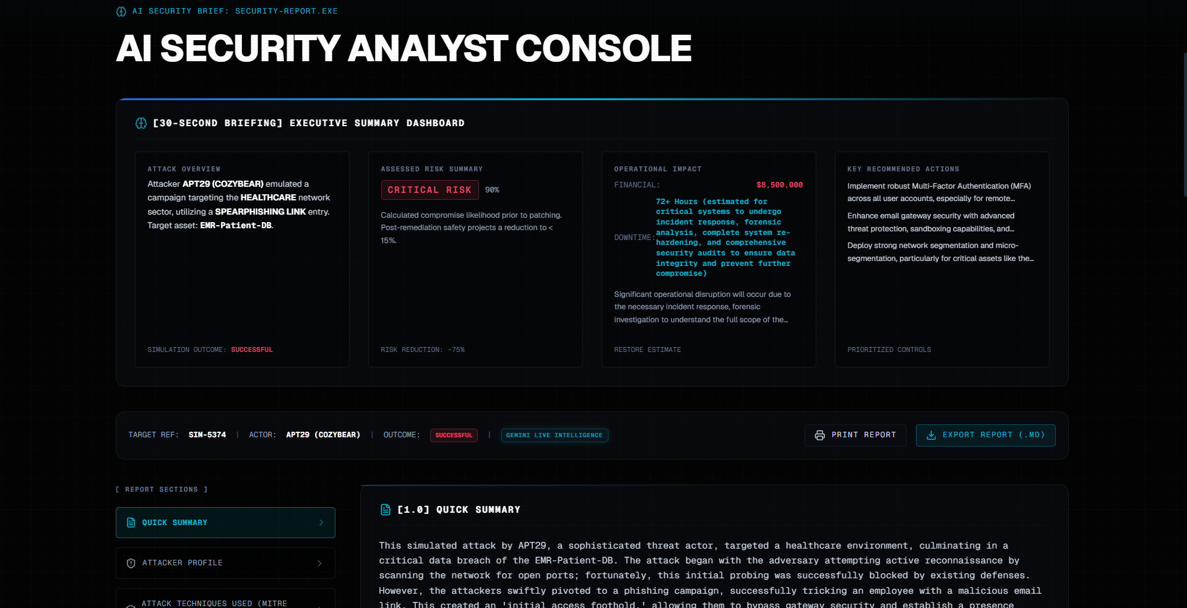Click the Critical Risk badge
This screenshot has width=1187, height=608.
[x=430, y=190]
